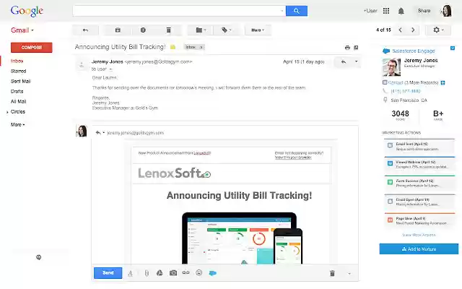Click the Hangouts icon in the sidebar

point(38,257)
